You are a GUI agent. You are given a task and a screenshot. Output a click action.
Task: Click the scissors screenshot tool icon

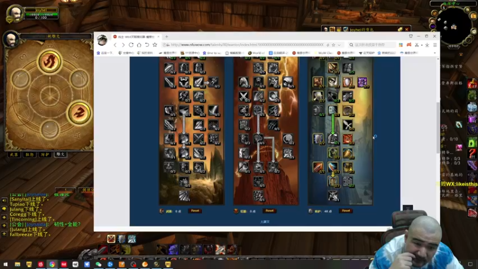[x=416, y=45]
